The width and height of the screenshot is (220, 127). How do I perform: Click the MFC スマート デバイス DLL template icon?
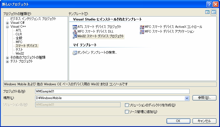(75, 32)
